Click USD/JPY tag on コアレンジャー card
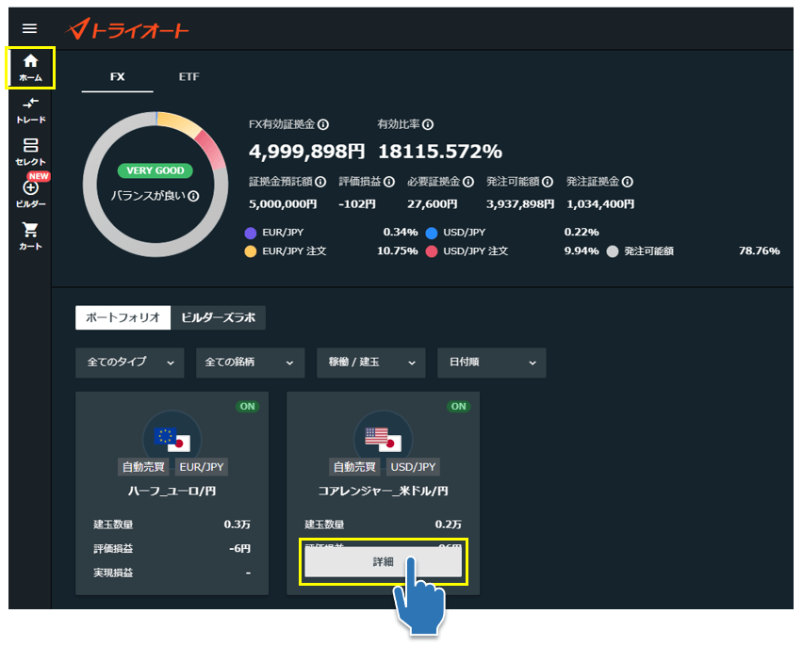 click(x=413, y=467)
